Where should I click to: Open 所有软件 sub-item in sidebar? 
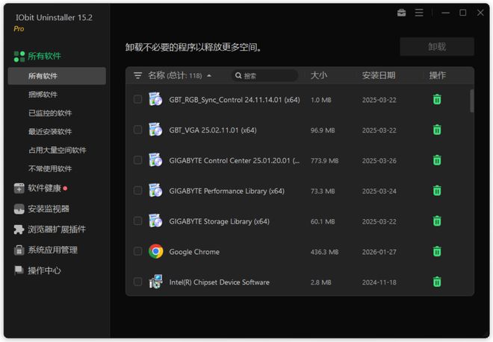57,76
